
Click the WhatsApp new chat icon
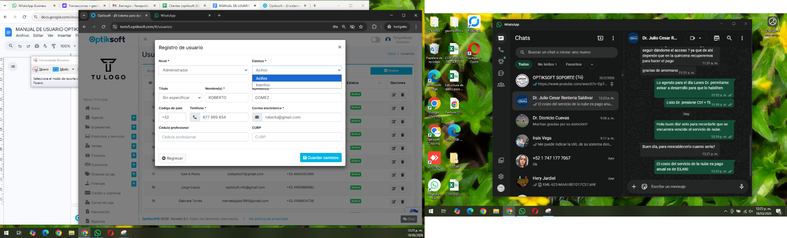pyautogui.click(x=600, y=38)
